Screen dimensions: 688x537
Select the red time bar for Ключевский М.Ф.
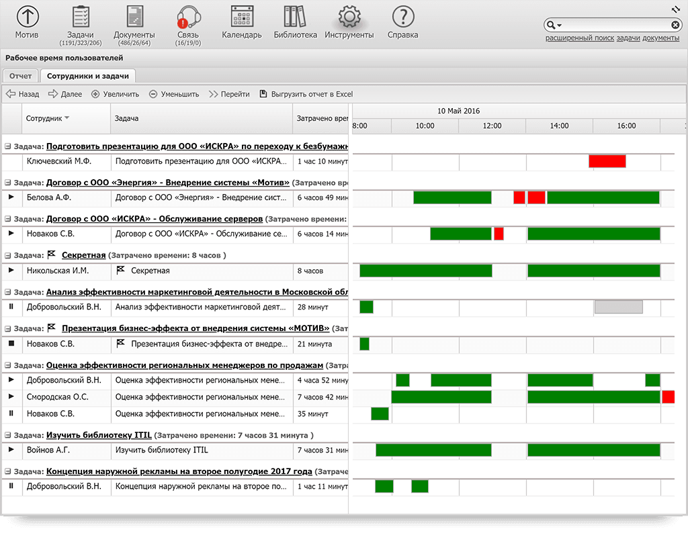607,161
